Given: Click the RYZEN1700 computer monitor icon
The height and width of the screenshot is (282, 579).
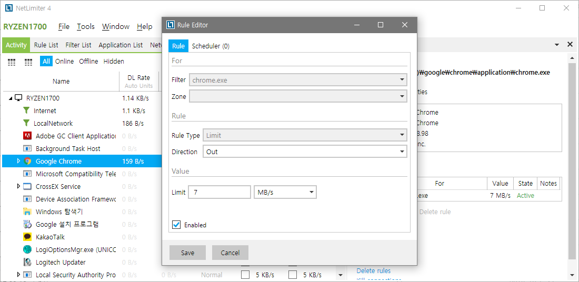Looking at the screenshot, I should coord(19,98).
